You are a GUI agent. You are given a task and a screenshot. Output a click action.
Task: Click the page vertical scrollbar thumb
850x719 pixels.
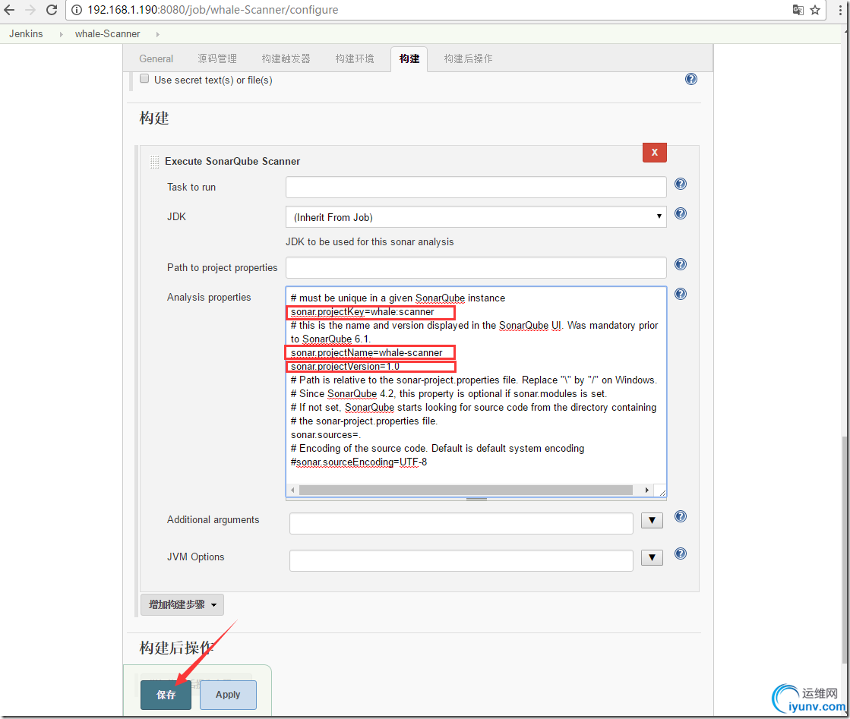click(x=845, y=549)
